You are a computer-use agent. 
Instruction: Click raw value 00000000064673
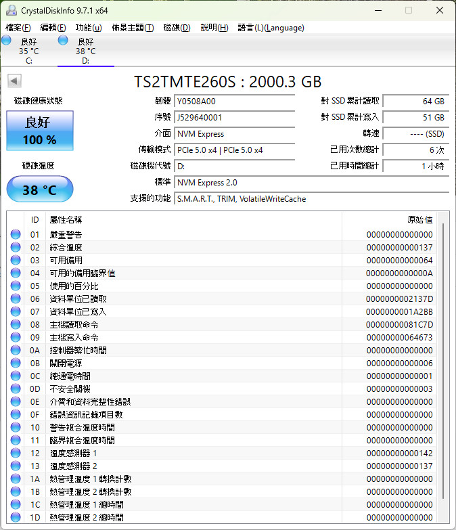400,338
